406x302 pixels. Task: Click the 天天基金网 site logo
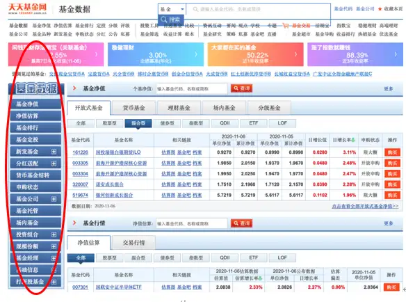pos(27,9)
